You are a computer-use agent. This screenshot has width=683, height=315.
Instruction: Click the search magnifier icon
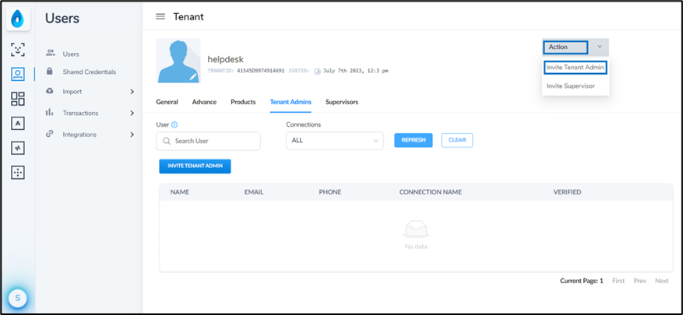coord(167,141)
